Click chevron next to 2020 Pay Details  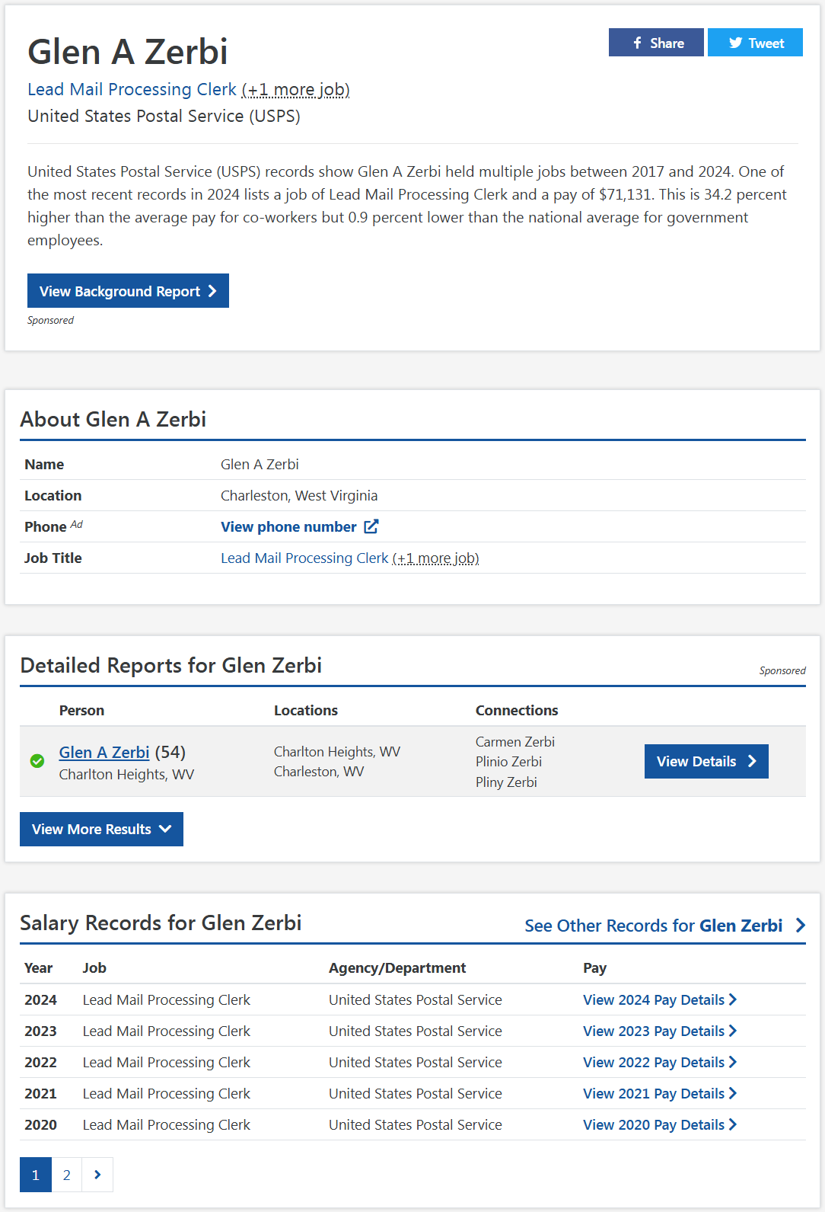[733, 1124]
